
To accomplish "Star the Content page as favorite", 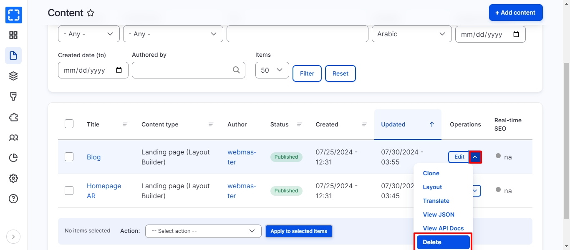I will [x=91, y=13].
